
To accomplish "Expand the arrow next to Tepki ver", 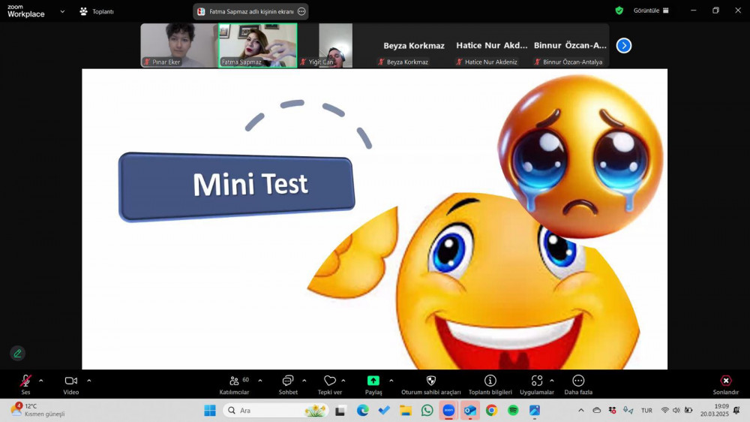I will pyautogui.click(x=343, y=381).
